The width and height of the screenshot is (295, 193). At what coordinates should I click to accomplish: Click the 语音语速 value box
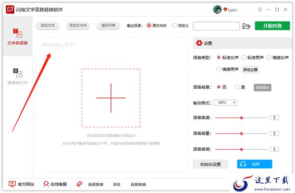274,118
